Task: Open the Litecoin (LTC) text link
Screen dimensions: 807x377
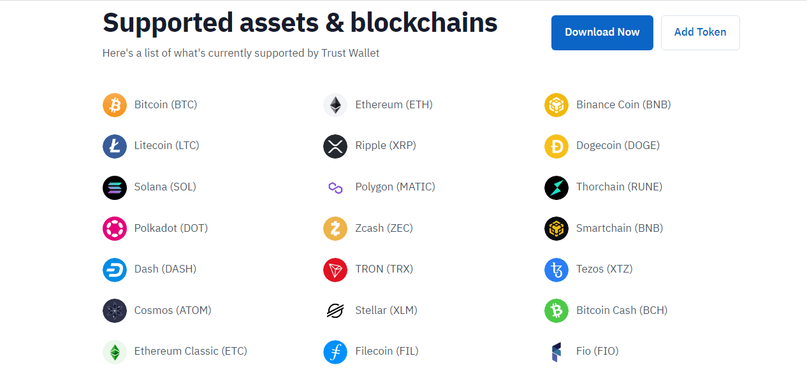Action: point(167,145)
